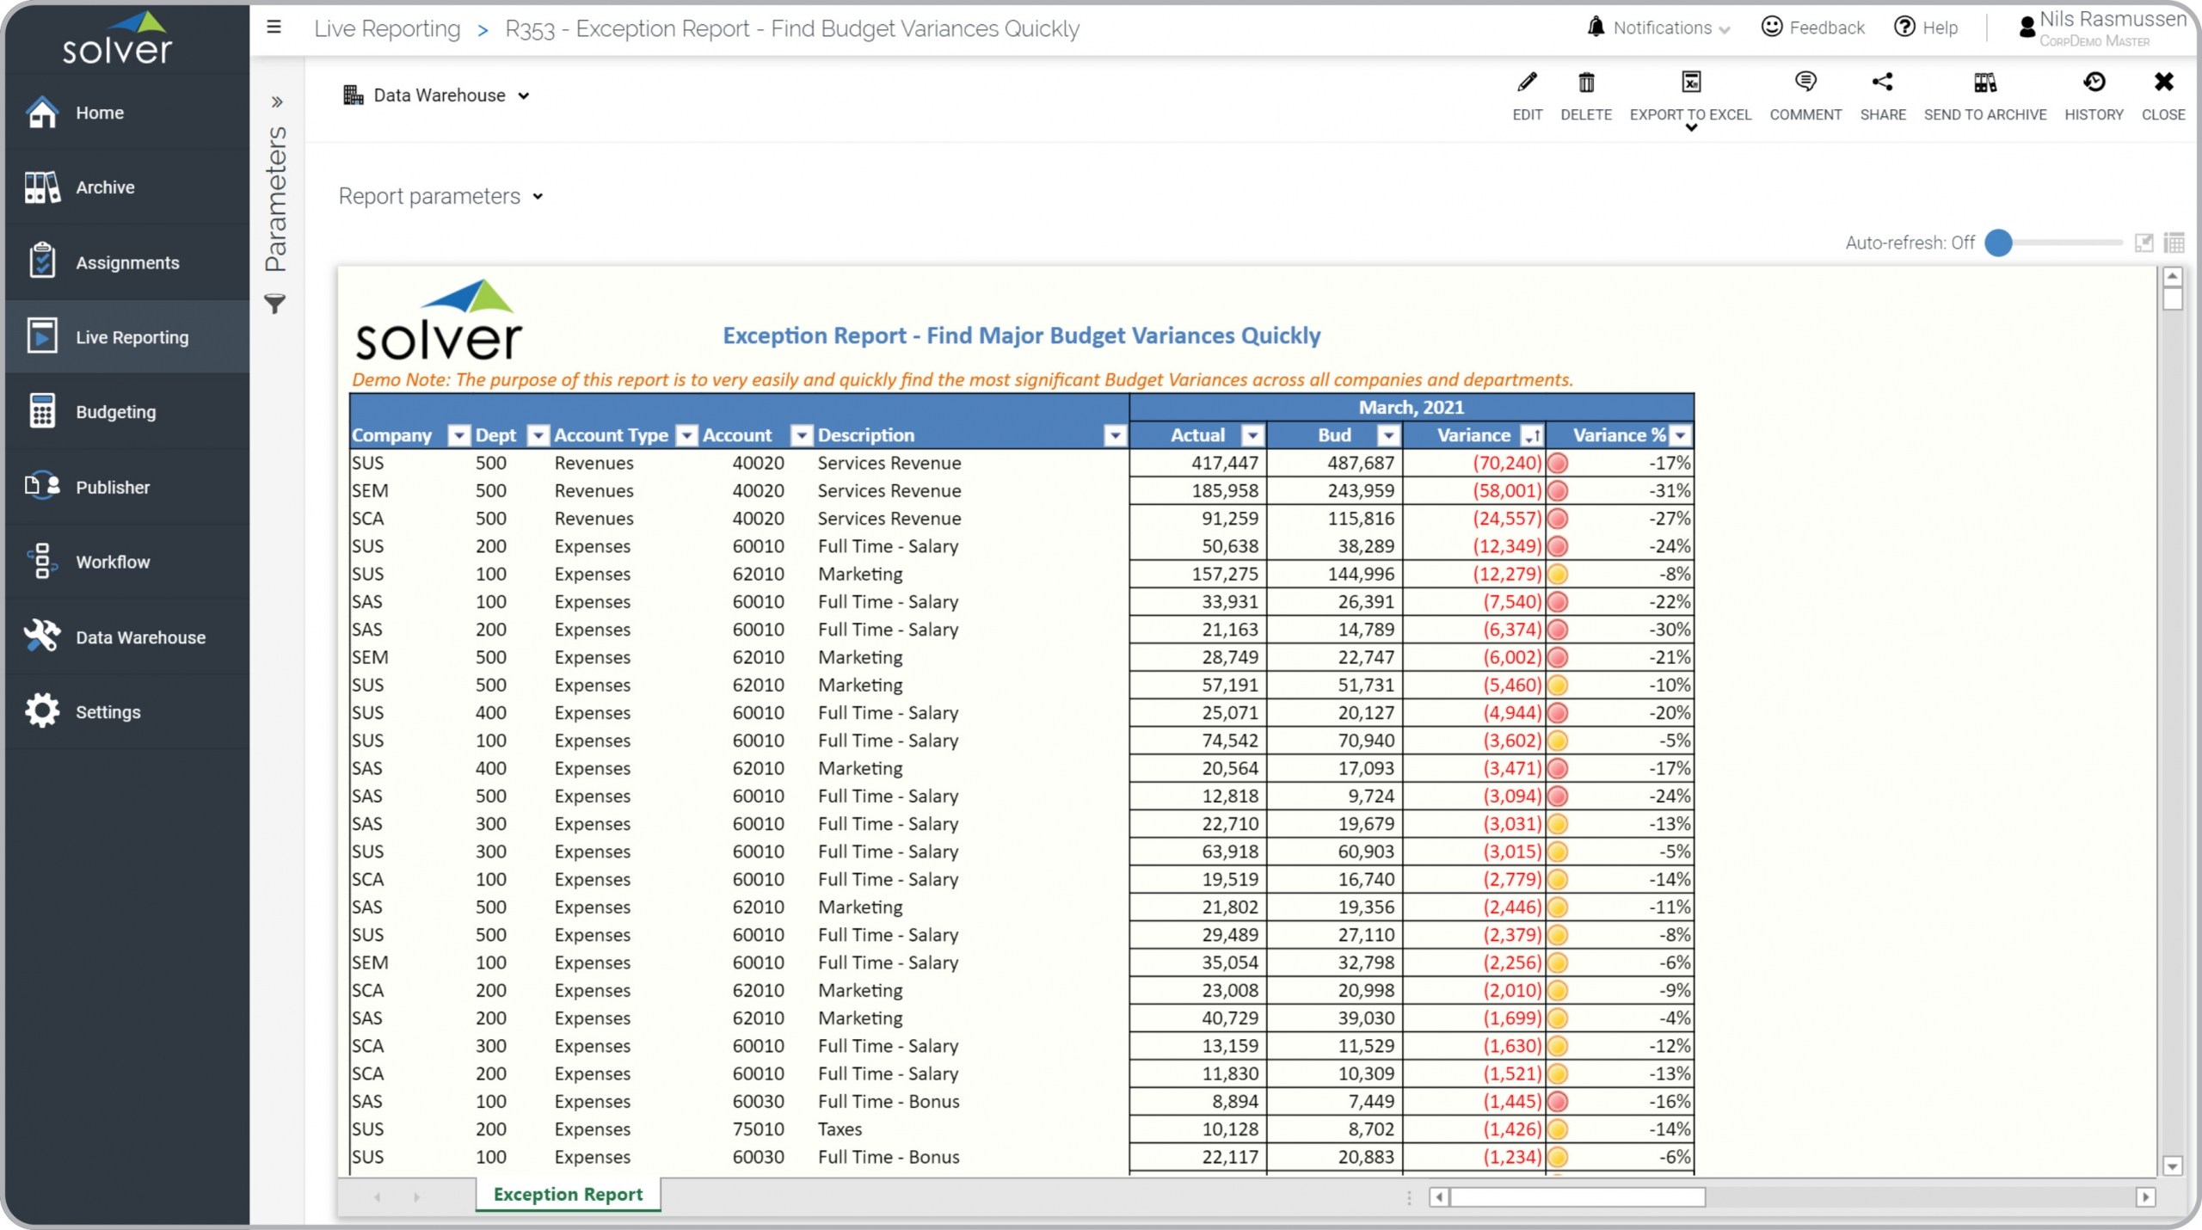2202x1230 pixels.
Task: Click the Delete trash icon
Action: [x=1586, y=83]
